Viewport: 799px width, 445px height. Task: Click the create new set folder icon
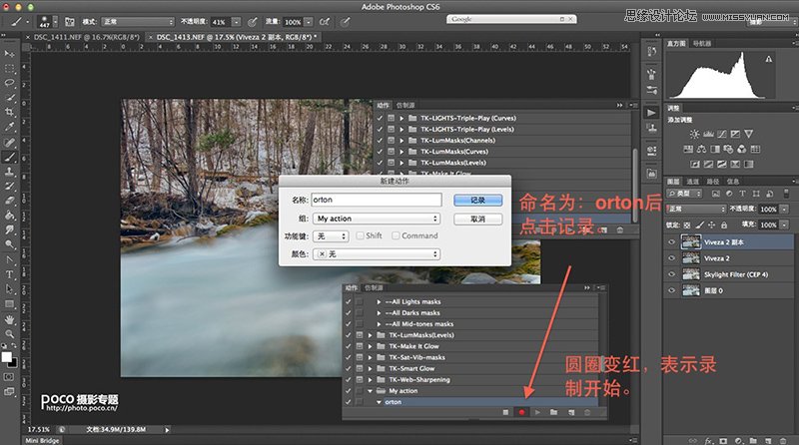(x=555, y=411)
